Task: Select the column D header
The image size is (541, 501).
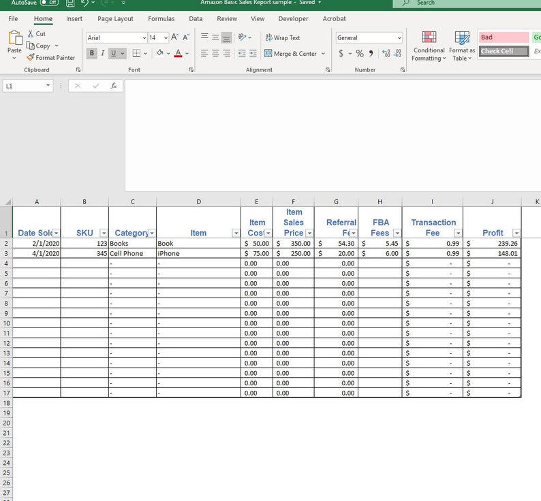Action: (x=198, y=201)
